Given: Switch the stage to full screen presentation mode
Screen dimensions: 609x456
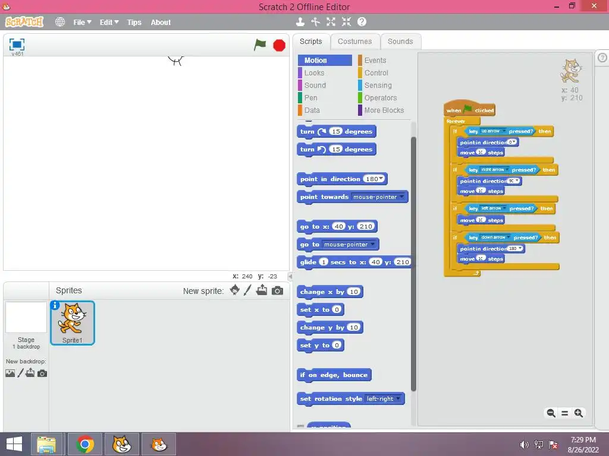Looking at the screenshot, I should (x=17, y=44).
